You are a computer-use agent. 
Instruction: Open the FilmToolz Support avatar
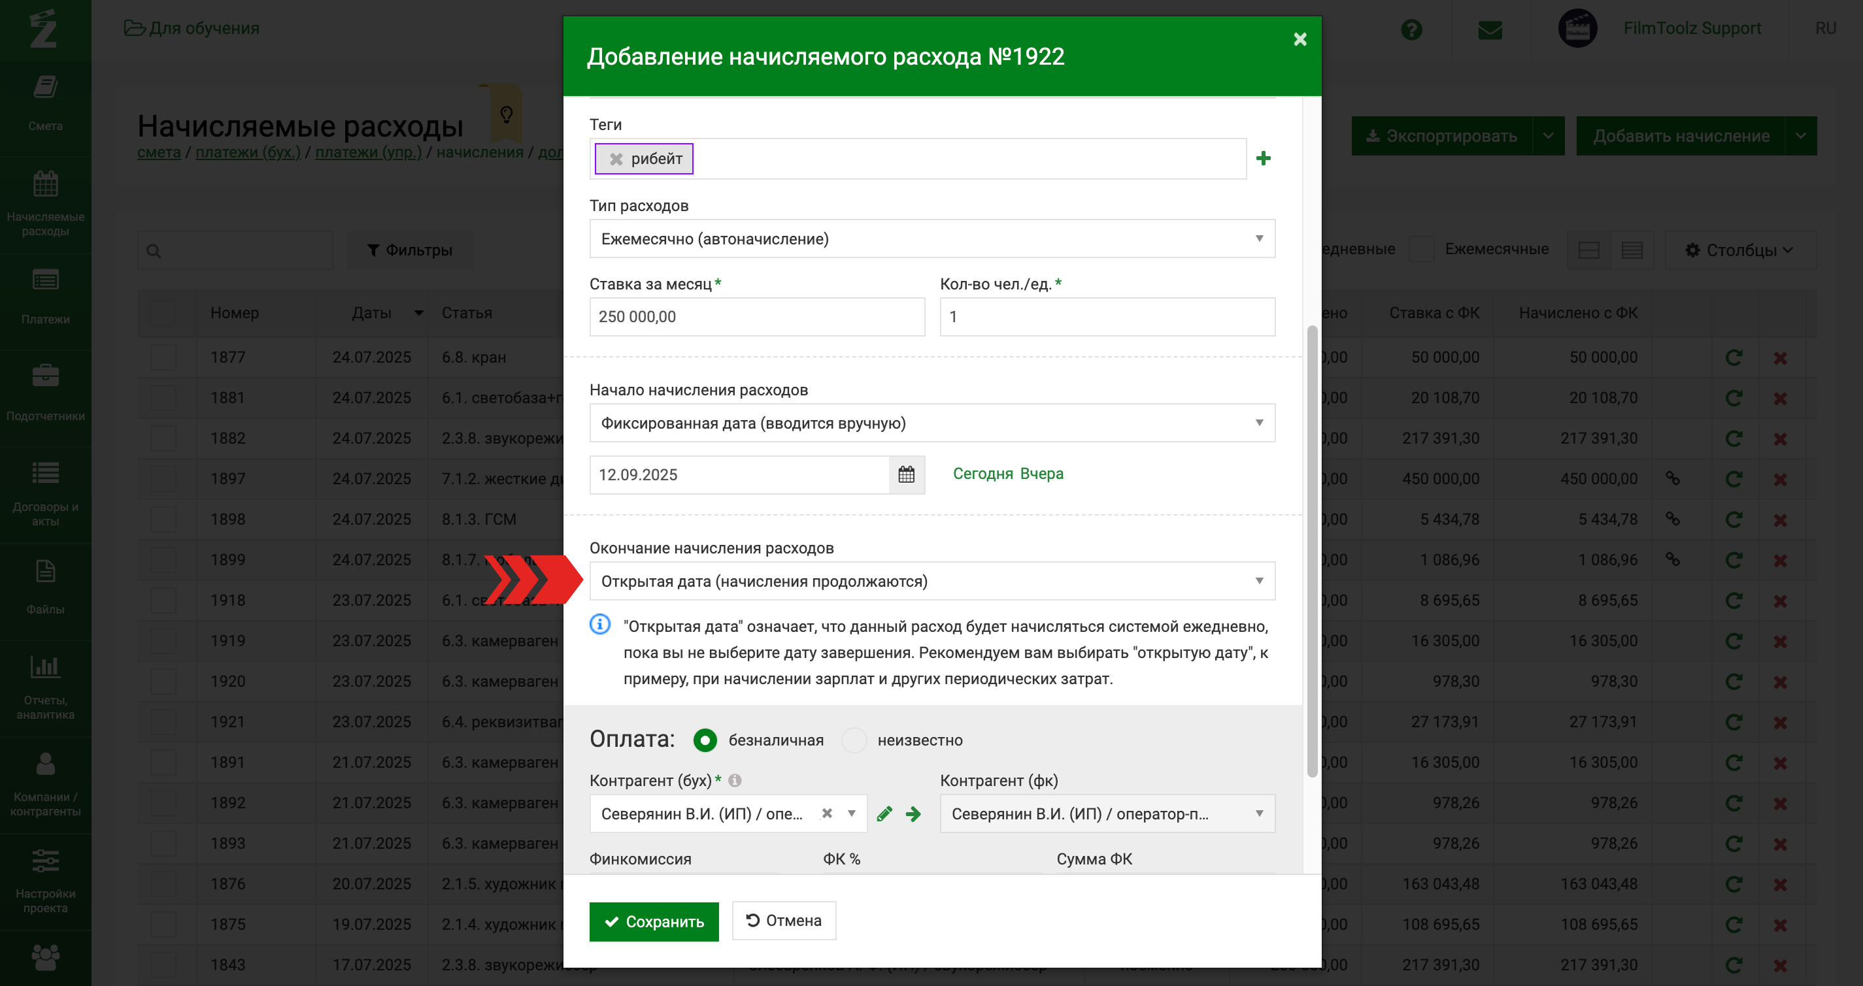point(1577,29)
